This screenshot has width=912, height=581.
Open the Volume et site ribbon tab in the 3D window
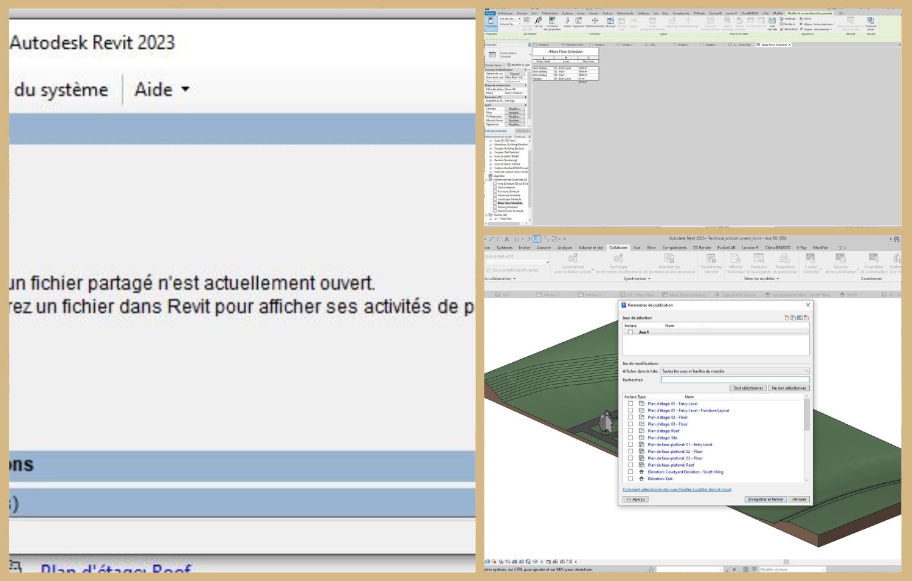[x=590, y=248]
